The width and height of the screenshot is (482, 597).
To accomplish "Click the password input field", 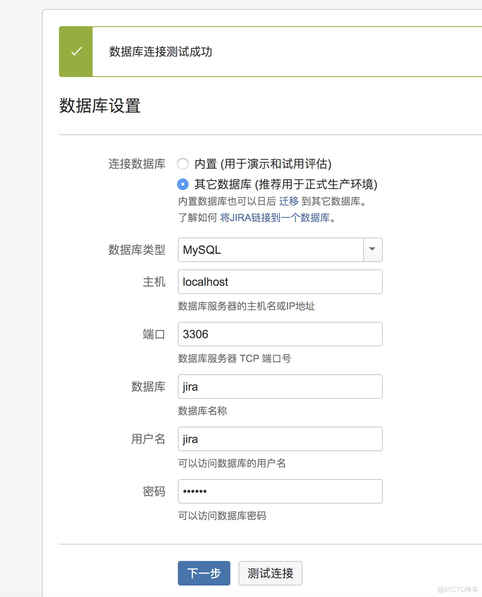I will point(280,491).
